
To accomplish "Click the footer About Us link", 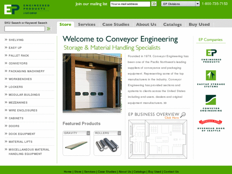I will point(125,172).
